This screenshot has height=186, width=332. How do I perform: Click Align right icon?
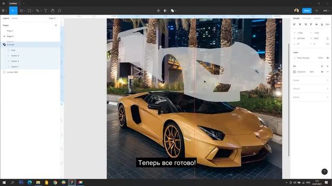click(306, 24)
